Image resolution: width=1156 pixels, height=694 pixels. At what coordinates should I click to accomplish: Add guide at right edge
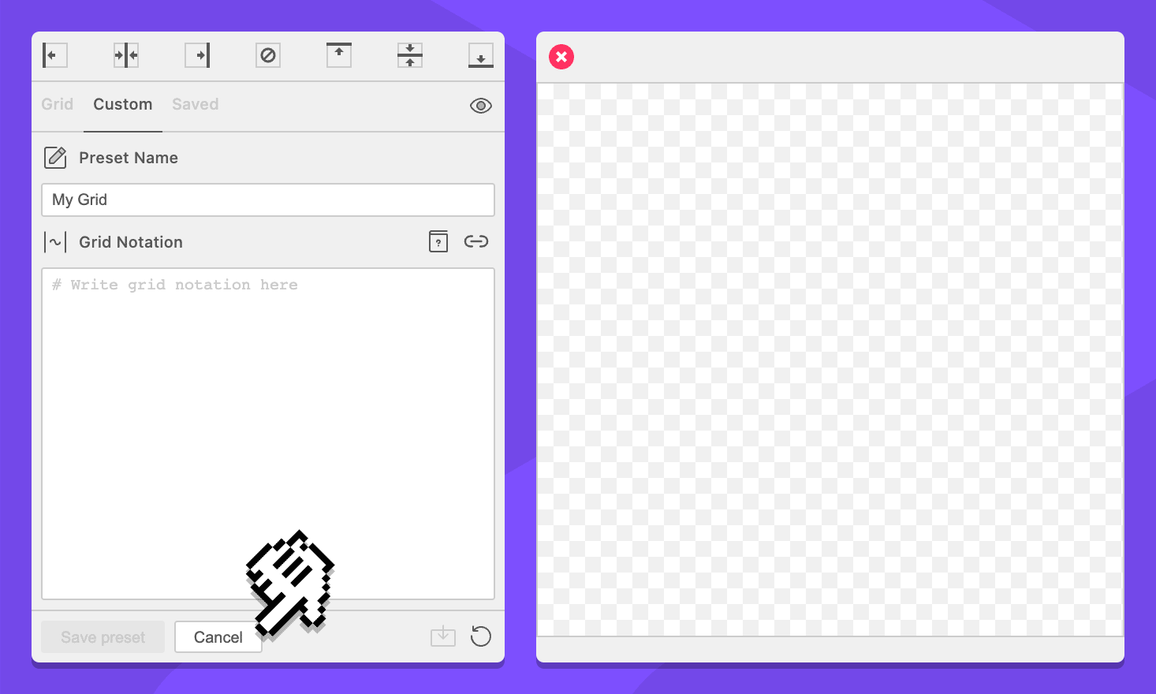(x=197, y=55)
